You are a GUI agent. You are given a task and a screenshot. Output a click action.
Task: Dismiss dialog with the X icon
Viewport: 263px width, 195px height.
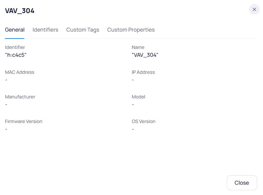point(254,9)
